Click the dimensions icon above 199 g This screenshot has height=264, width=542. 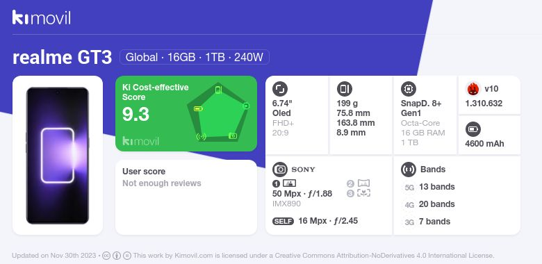[x=344, y=89]
